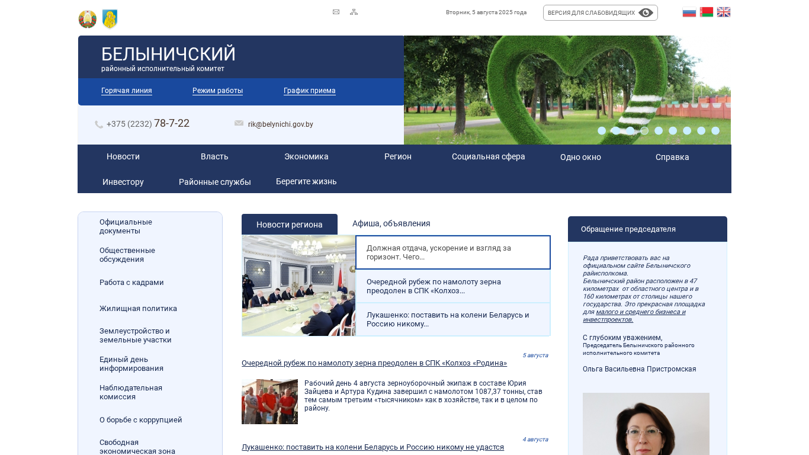809x455 pixels.
Task: Click the phone icon beside +375 number
Action: [x=99, y=124]
